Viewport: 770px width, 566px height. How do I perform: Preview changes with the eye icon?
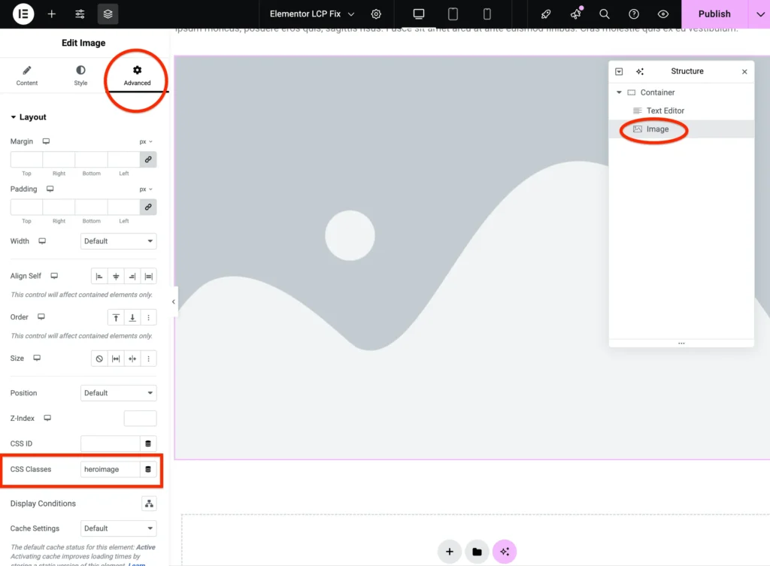coord(662,14)
